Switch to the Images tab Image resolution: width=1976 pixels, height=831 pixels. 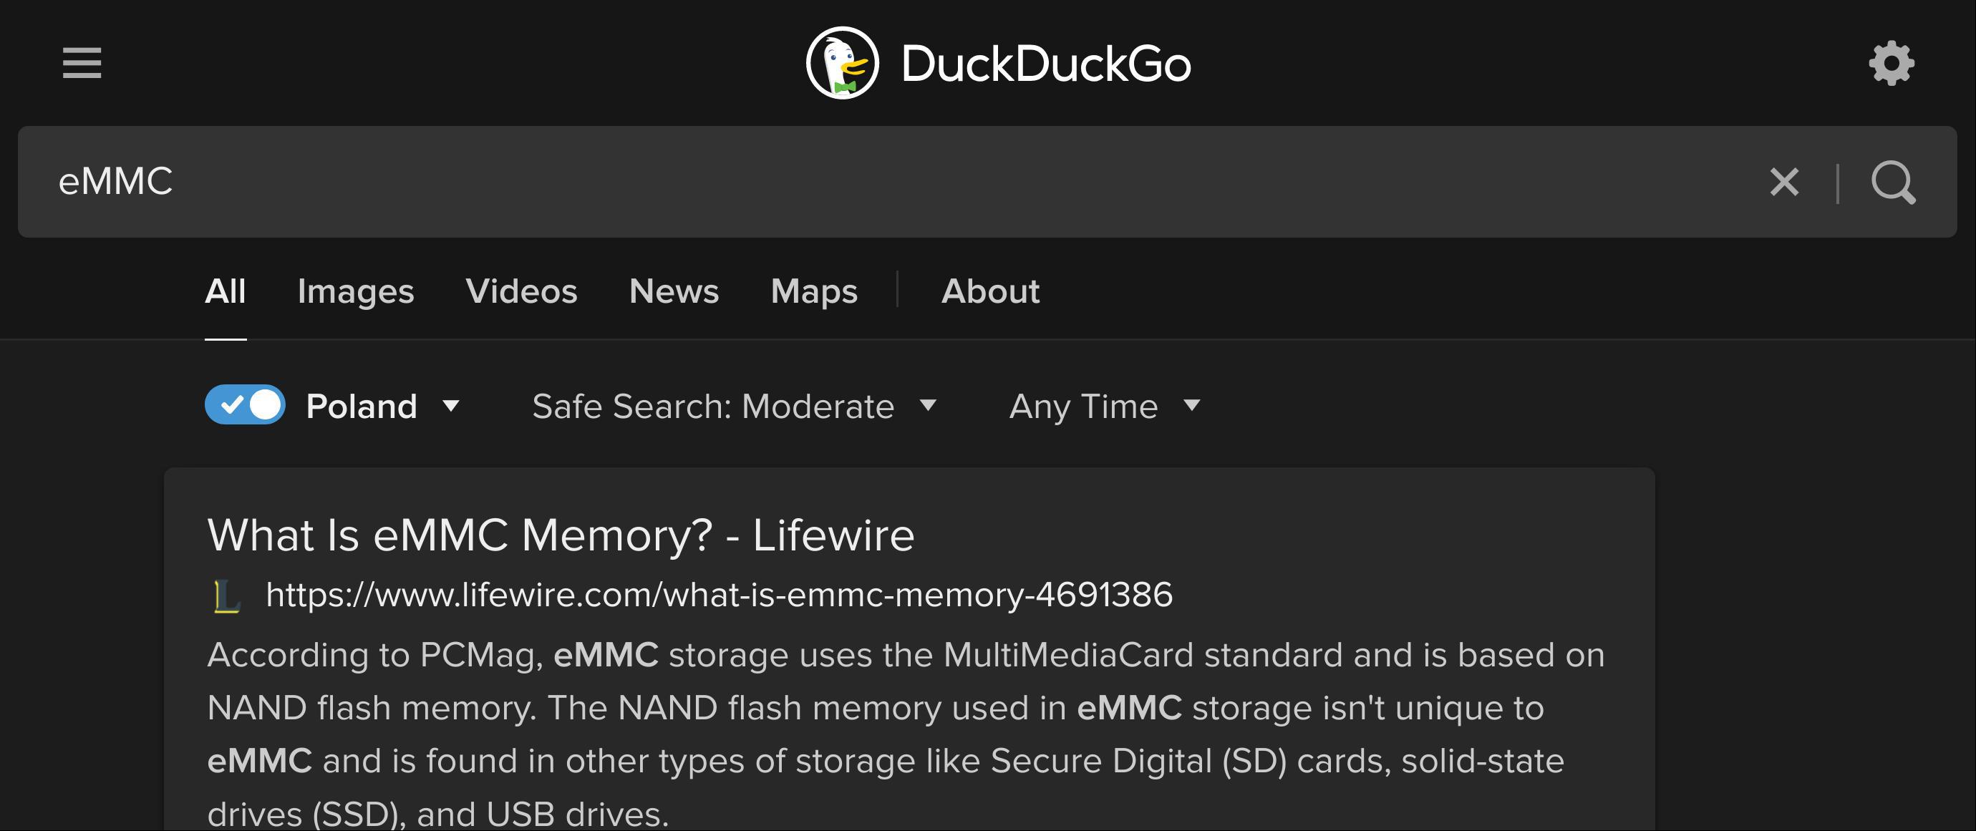coord(356,292)
